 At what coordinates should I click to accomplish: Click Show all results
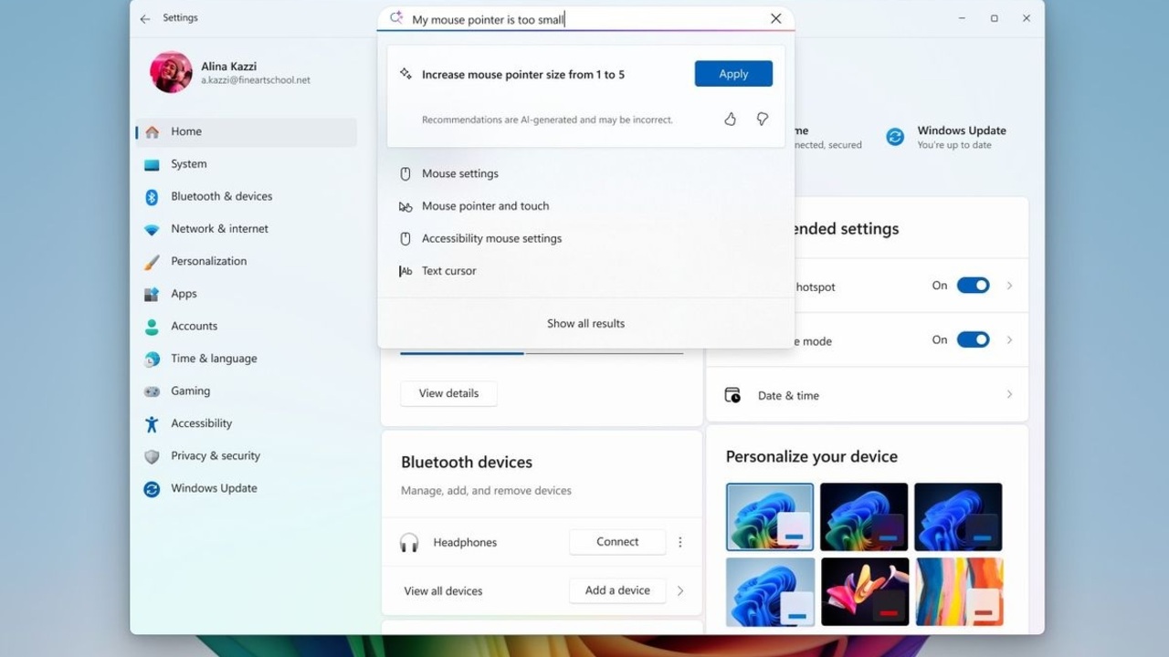[x=585, y=323]
